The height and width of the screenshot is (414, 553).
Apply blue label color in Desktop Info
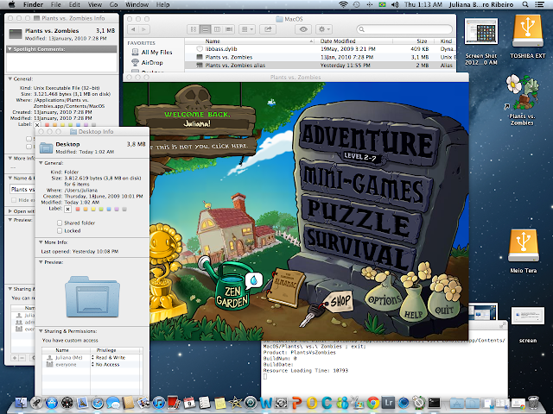coord(109,209)
